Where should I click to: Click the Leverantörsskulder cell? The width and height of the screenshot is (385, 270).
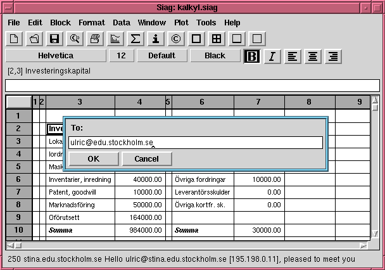(x=203, y=192)
